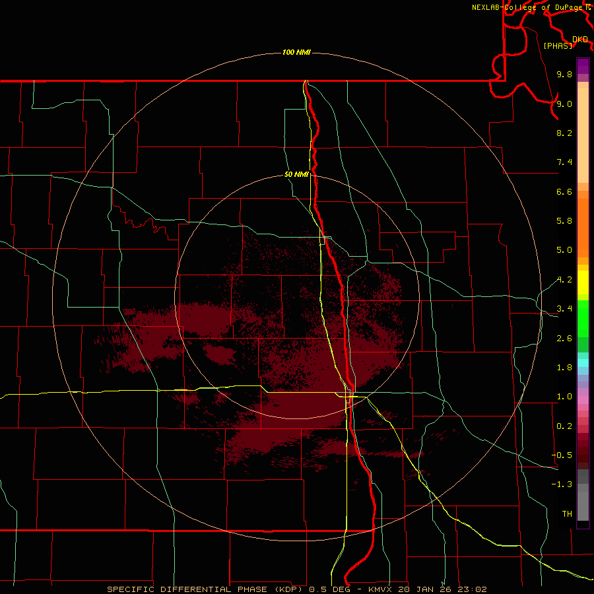Click the purple swatch atop the color bar
This screenshot has height=594, width=594.
pyautogui.click(x=583, y=66)
